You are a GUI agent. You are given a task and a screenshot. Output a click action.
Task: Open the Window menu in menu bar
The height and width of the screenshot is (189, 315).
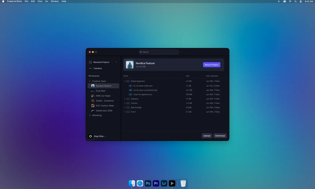[55, 2]
